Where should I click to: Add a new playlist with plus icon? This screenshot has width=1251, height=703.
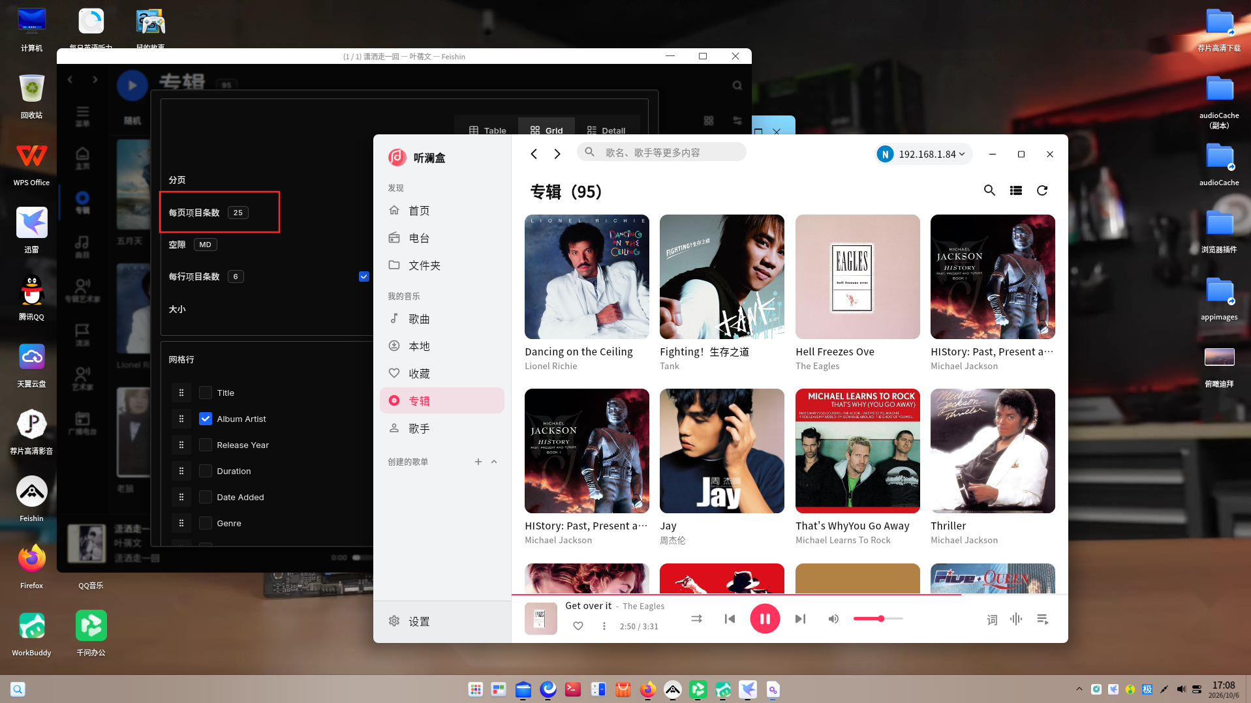click(478, 462)
